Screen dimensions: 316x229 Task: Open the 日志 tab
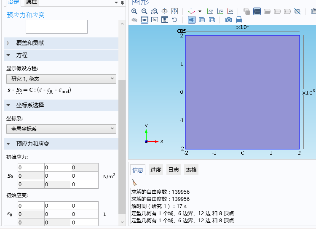(x=174, y=170)
